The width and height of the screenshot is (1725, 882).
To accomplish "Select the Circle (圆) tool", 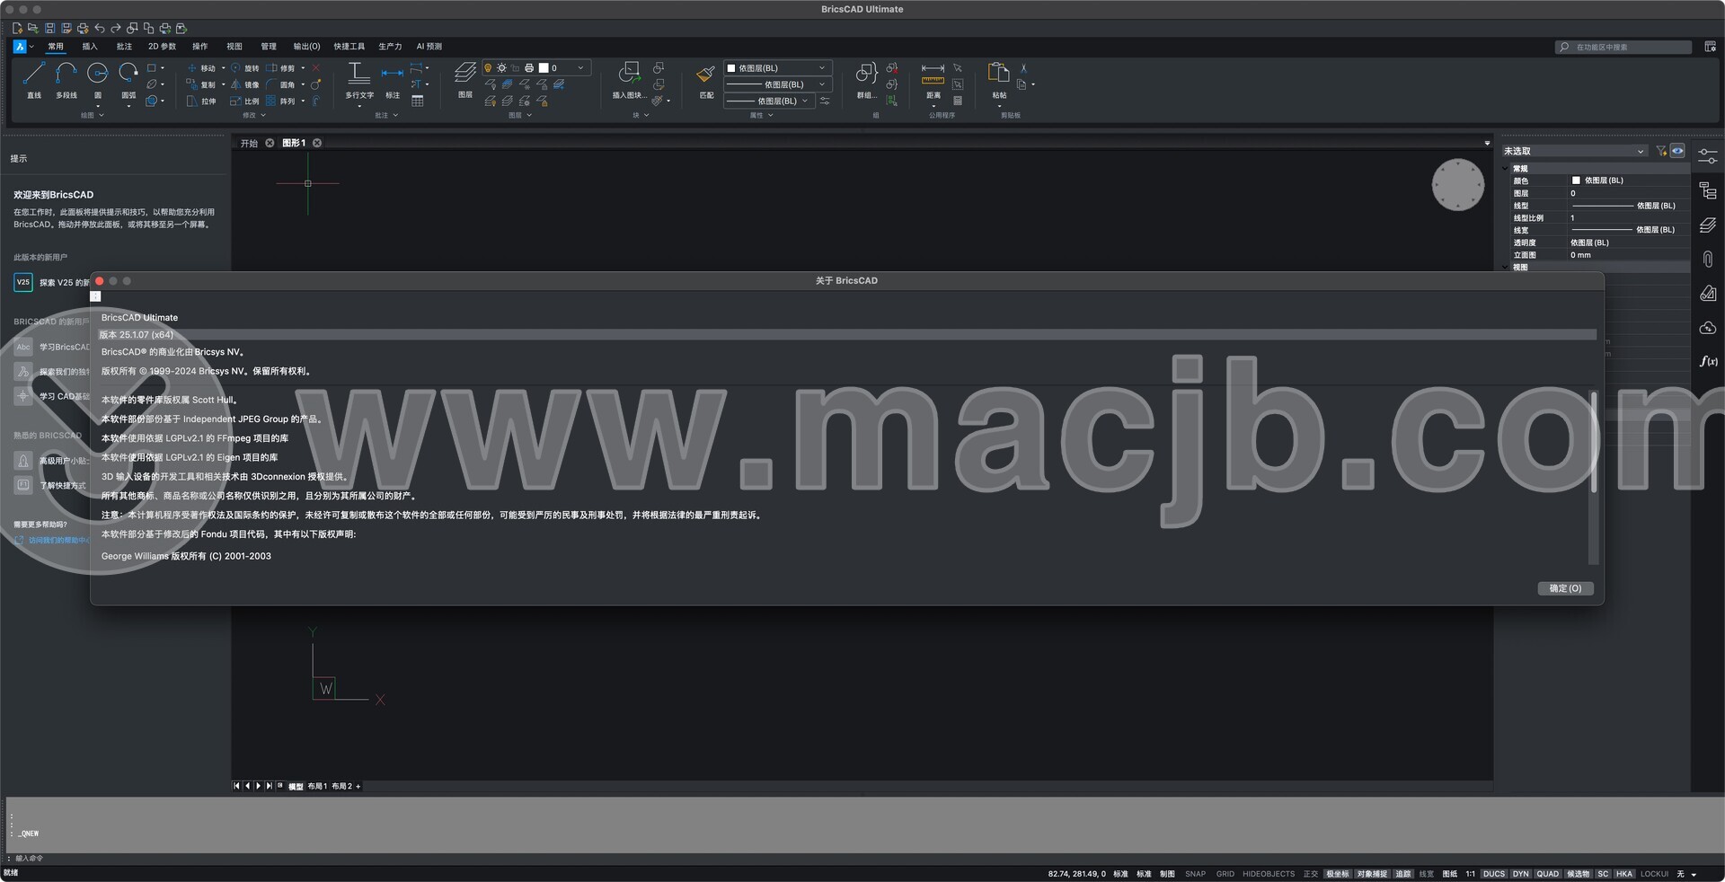I will pyautogui.click(x=97, y=79).
